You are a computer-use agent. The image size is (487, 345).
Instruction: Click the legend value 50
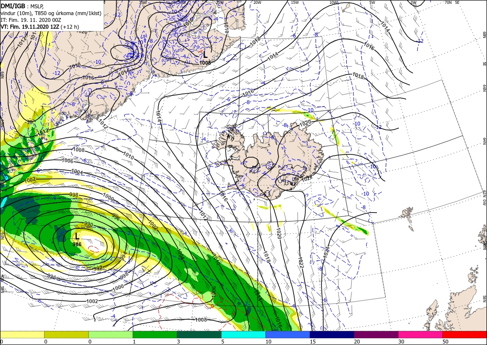445,342
